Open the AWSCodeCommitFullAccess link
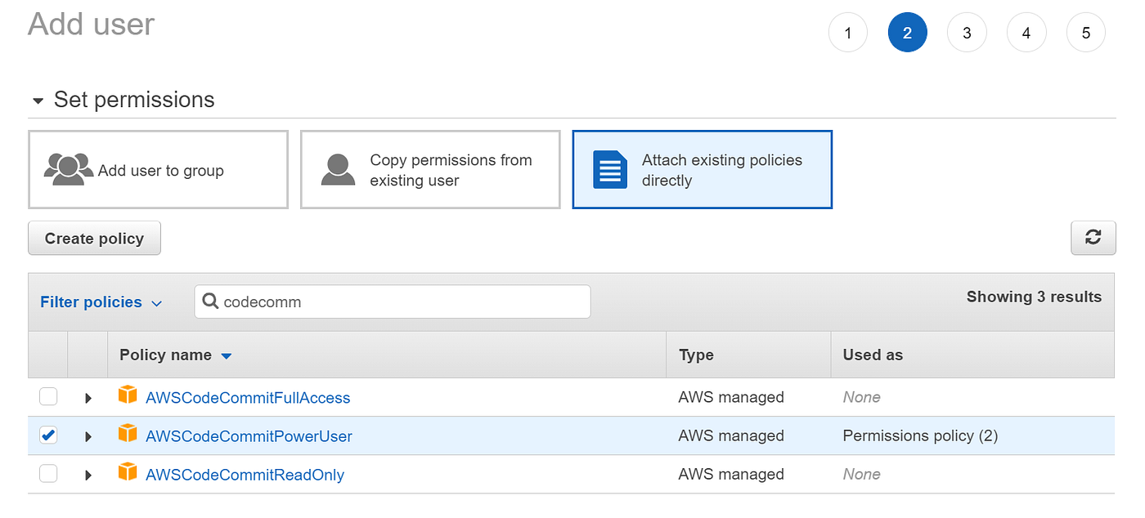The image size is (1145, 518). point(248,398)
